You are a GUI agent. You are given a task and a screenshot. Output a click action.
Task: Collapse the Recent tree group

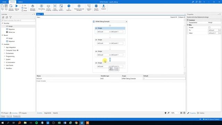pos(2,35)
